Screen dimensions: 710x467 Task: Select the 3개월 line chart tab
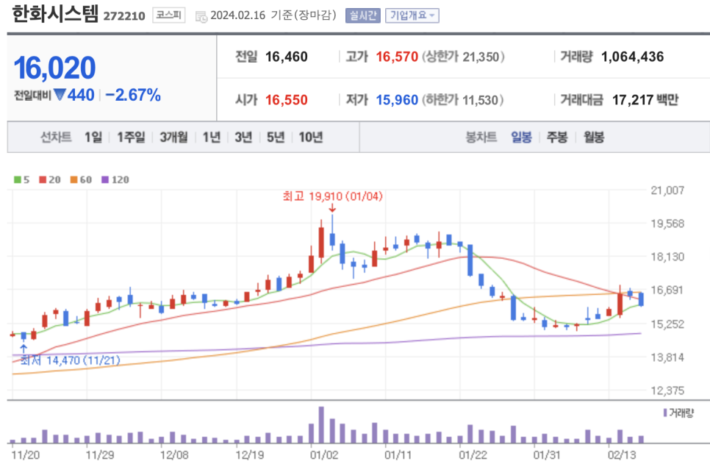coord(173,138)
